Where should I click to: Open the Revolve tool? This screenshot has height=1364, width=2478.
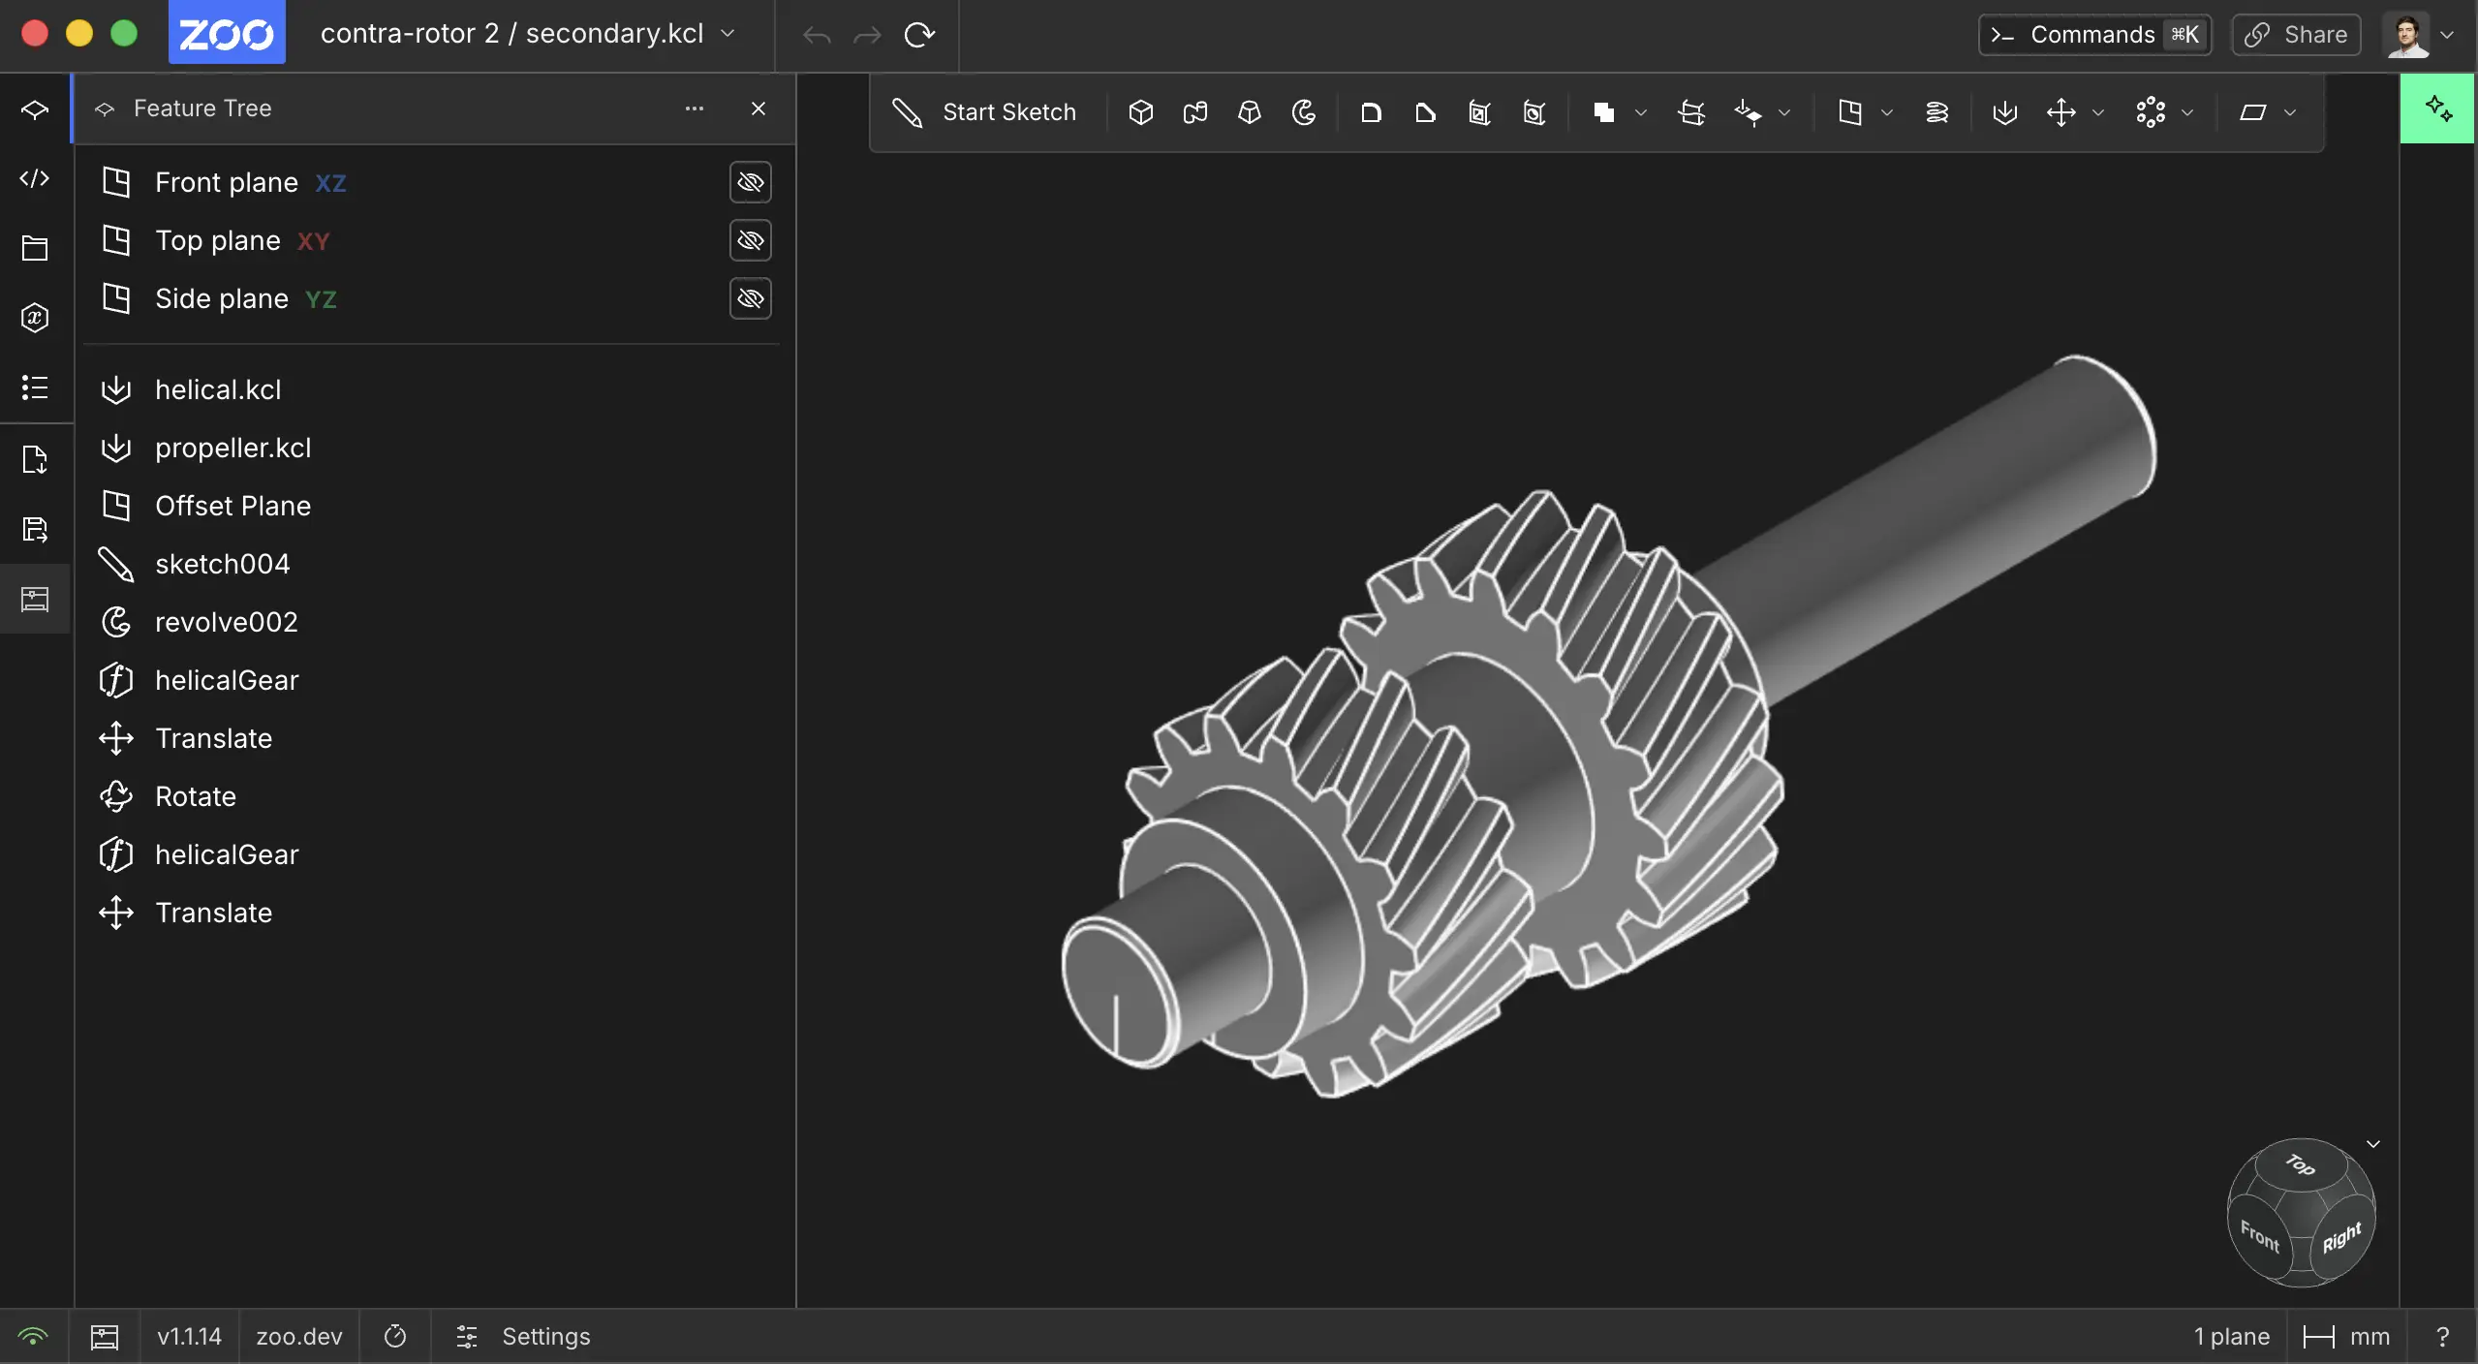point(1302,112)
